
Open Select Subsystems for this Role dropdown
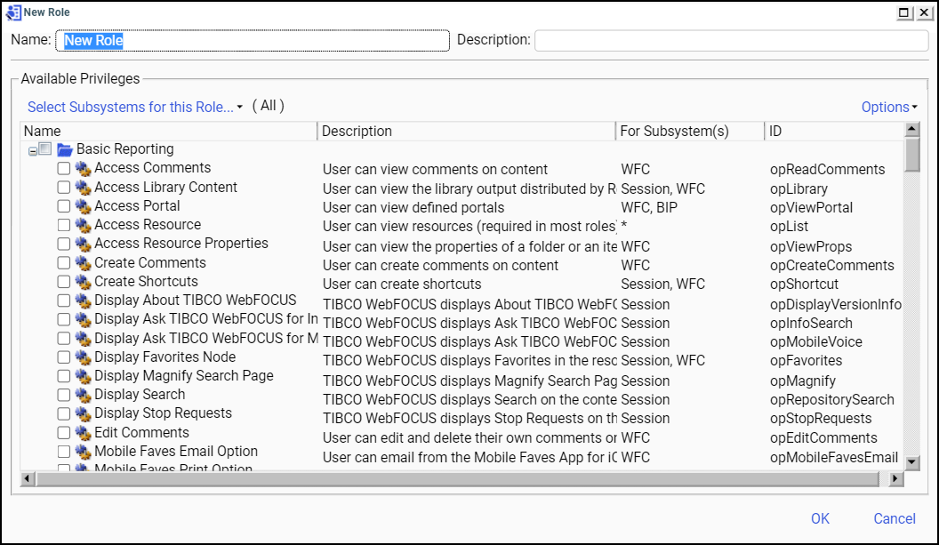coord(135,107)
